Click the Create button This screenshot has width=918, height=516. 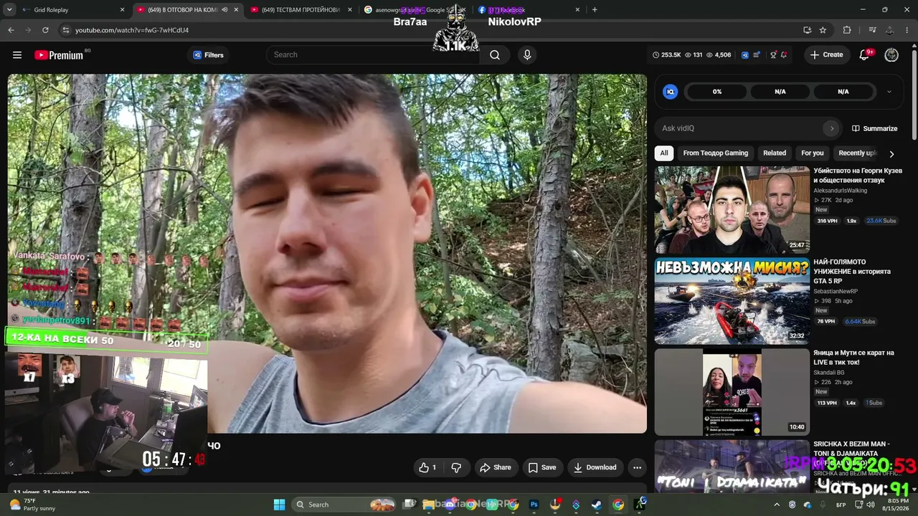pos(826,55)
